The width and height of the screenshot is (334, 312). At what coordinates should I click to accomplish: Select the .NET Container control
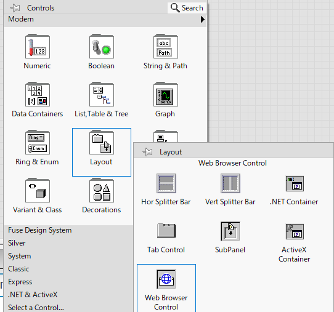295,183
